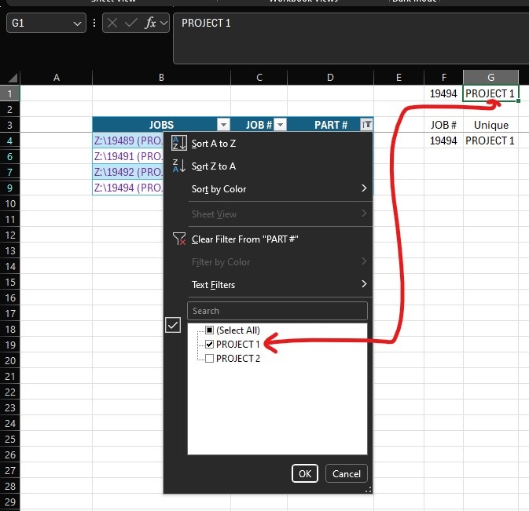Click the JOB # label cell in column F

point(443,125)
